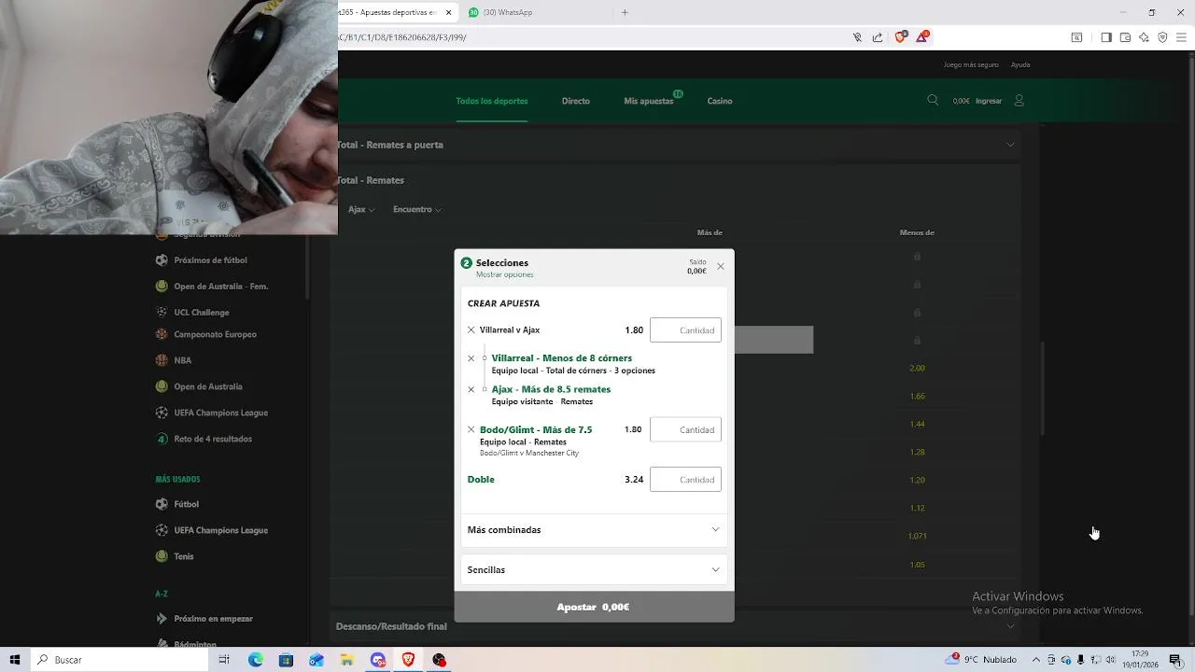The width and height of the screenshot is (1195, 672).
Task: Click the Open de Australia tennis icon
Action: pos(162,386)
